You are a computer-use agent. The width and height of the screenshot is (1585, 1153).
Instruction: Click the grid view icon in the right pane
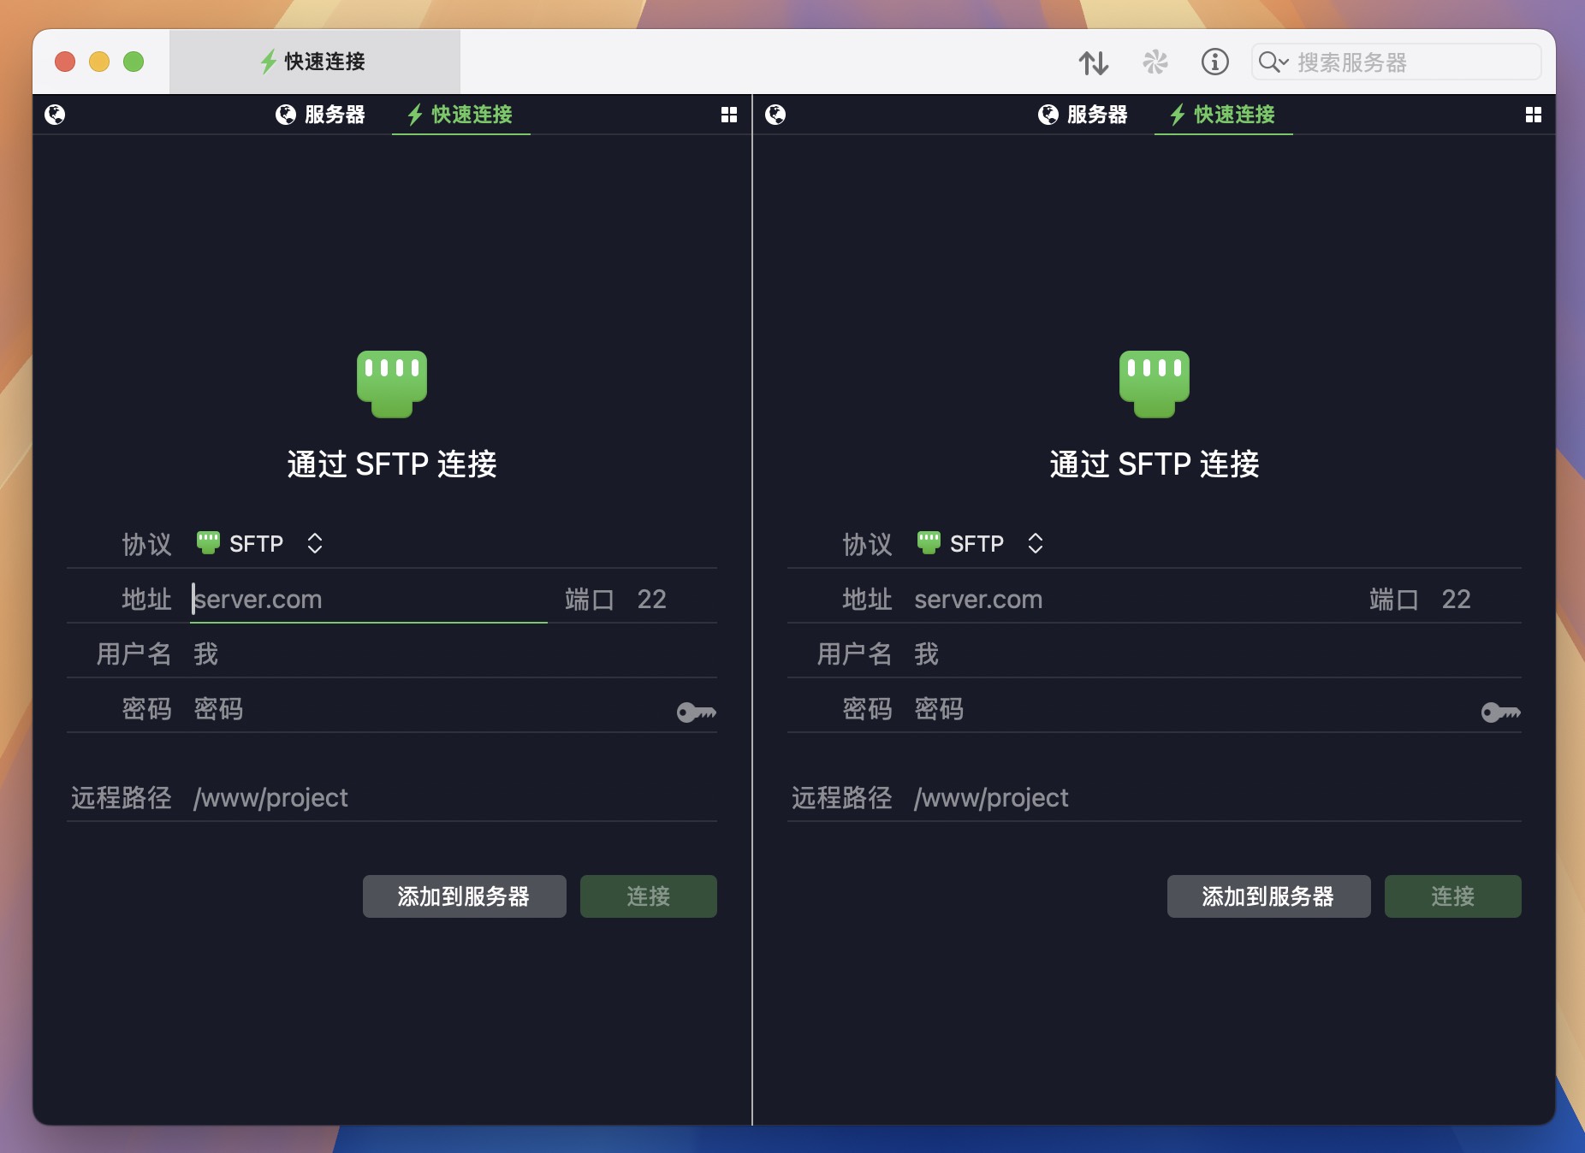[x=1535, y=114]
